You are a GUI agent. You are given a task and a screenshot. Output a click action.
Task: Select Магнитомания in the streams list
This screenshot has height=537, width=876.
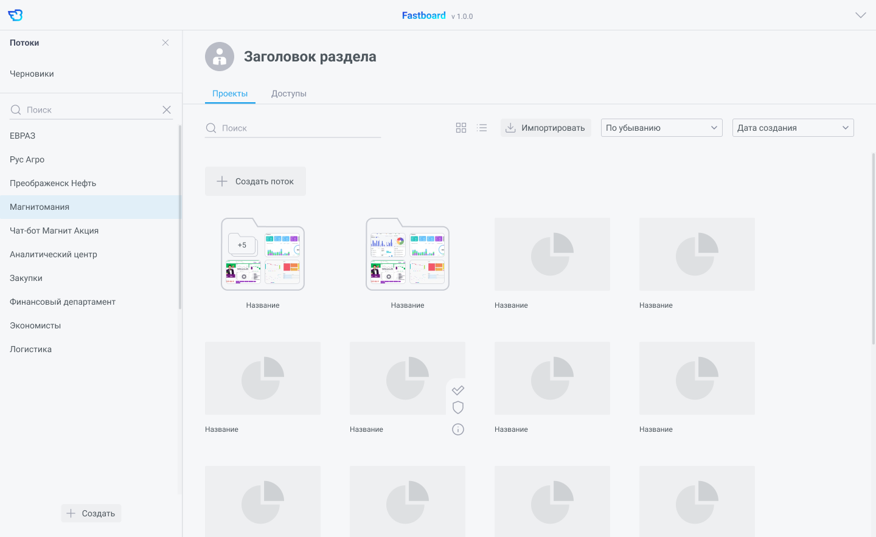coord(40,207)
